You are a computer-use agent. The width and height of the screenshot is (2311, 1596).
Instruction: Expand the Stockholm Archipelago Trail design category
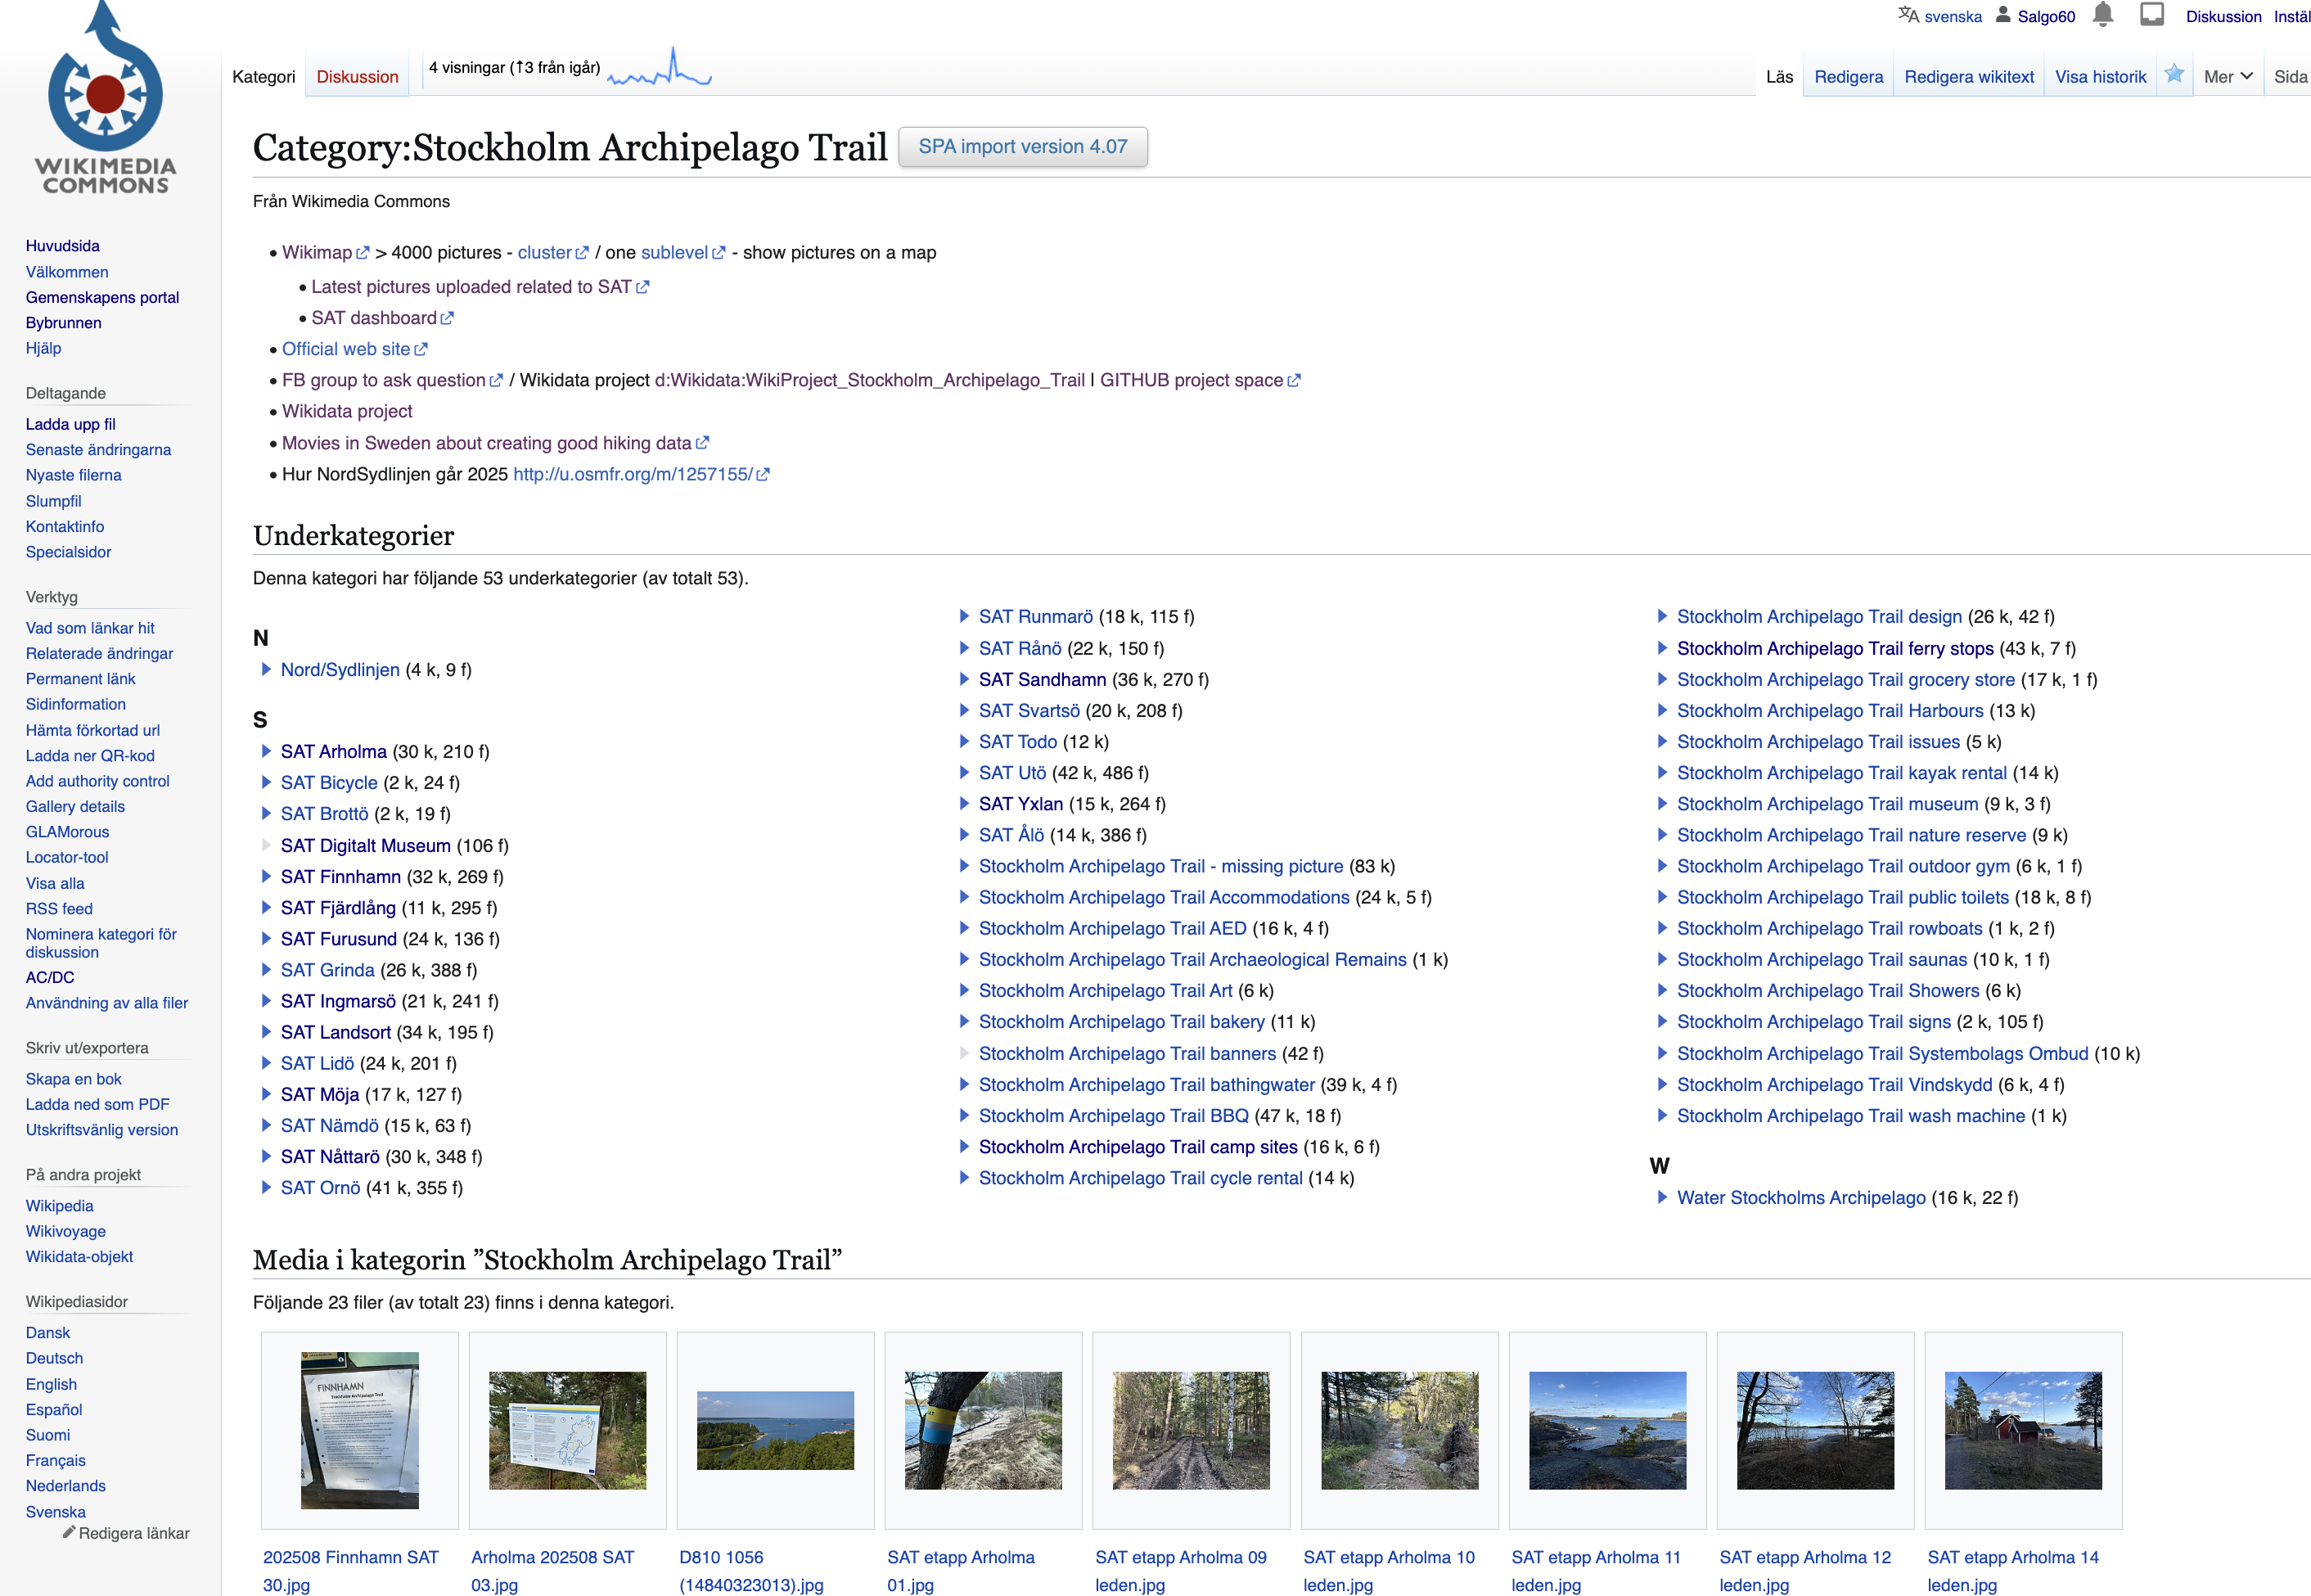[1661, 616]
